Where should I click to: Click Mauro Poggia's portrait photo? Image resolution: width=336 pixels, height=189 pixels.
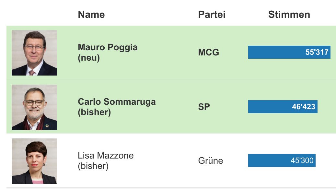pos(34,53)
